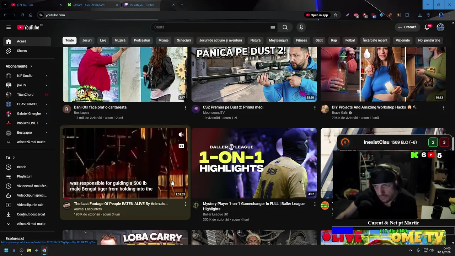Click the Open in app button
The width and height of the screenshot is (455, 256).
(x=317, y=15)
